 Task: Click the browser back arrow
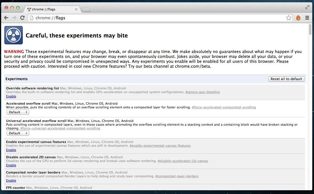(6, 18)
